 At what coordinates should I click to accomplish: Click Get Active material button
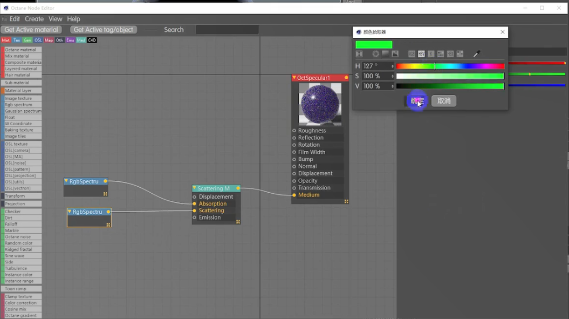pyautogui.click(x=31, y=30)
